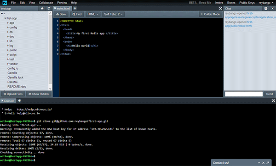Open the Collaborate menu
Viewport: 276px width, 166px height.
[x=46, y=3]
